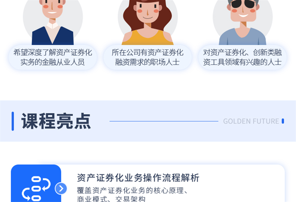Click the woman avatar's yellow top
The image size is (296, 202).
pyautogui.click(x=148, y=39)
